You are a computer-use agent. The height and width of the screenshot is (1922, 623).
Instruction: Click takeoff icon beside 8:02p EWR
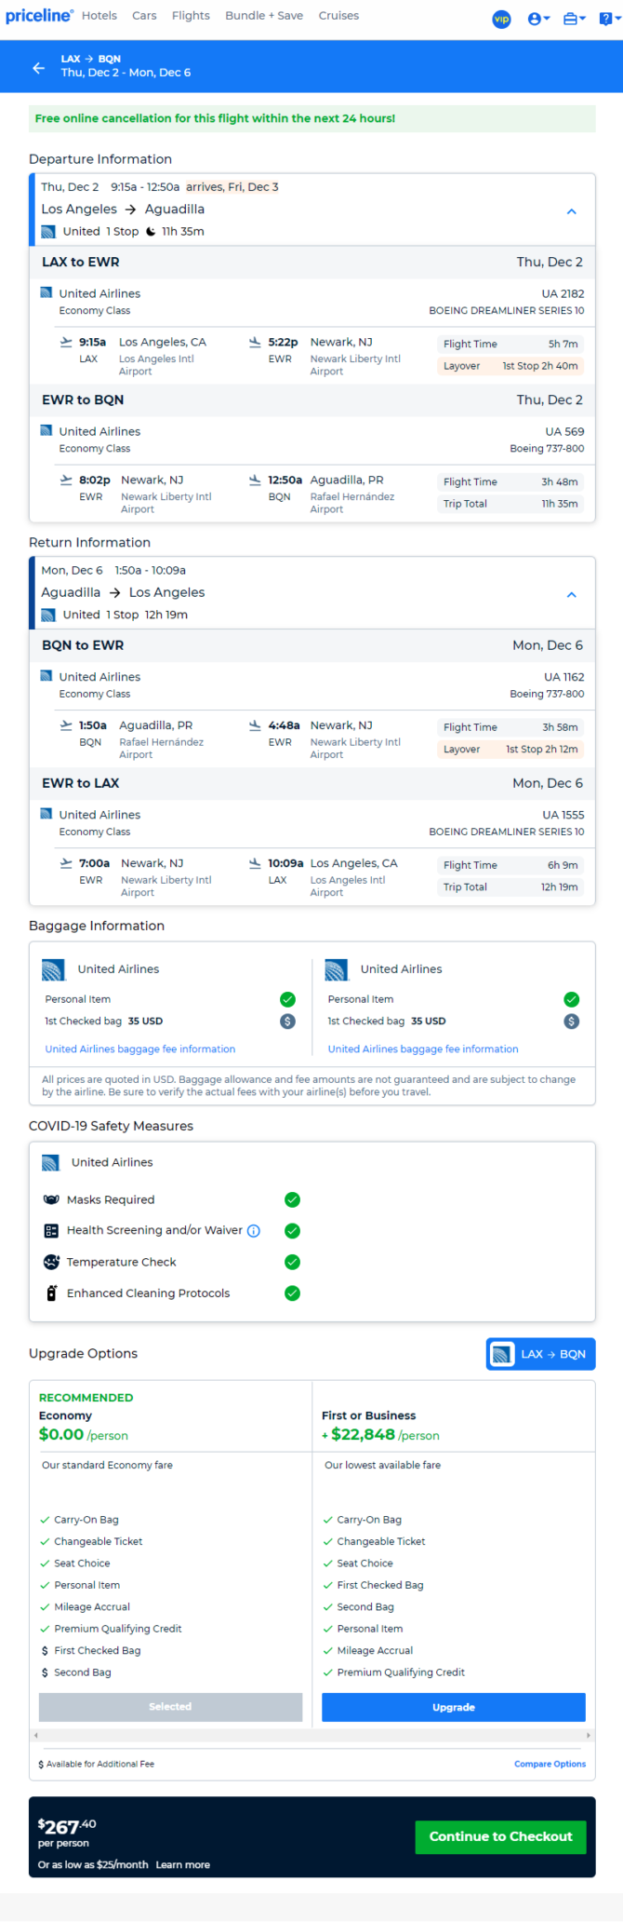(66, 480)
